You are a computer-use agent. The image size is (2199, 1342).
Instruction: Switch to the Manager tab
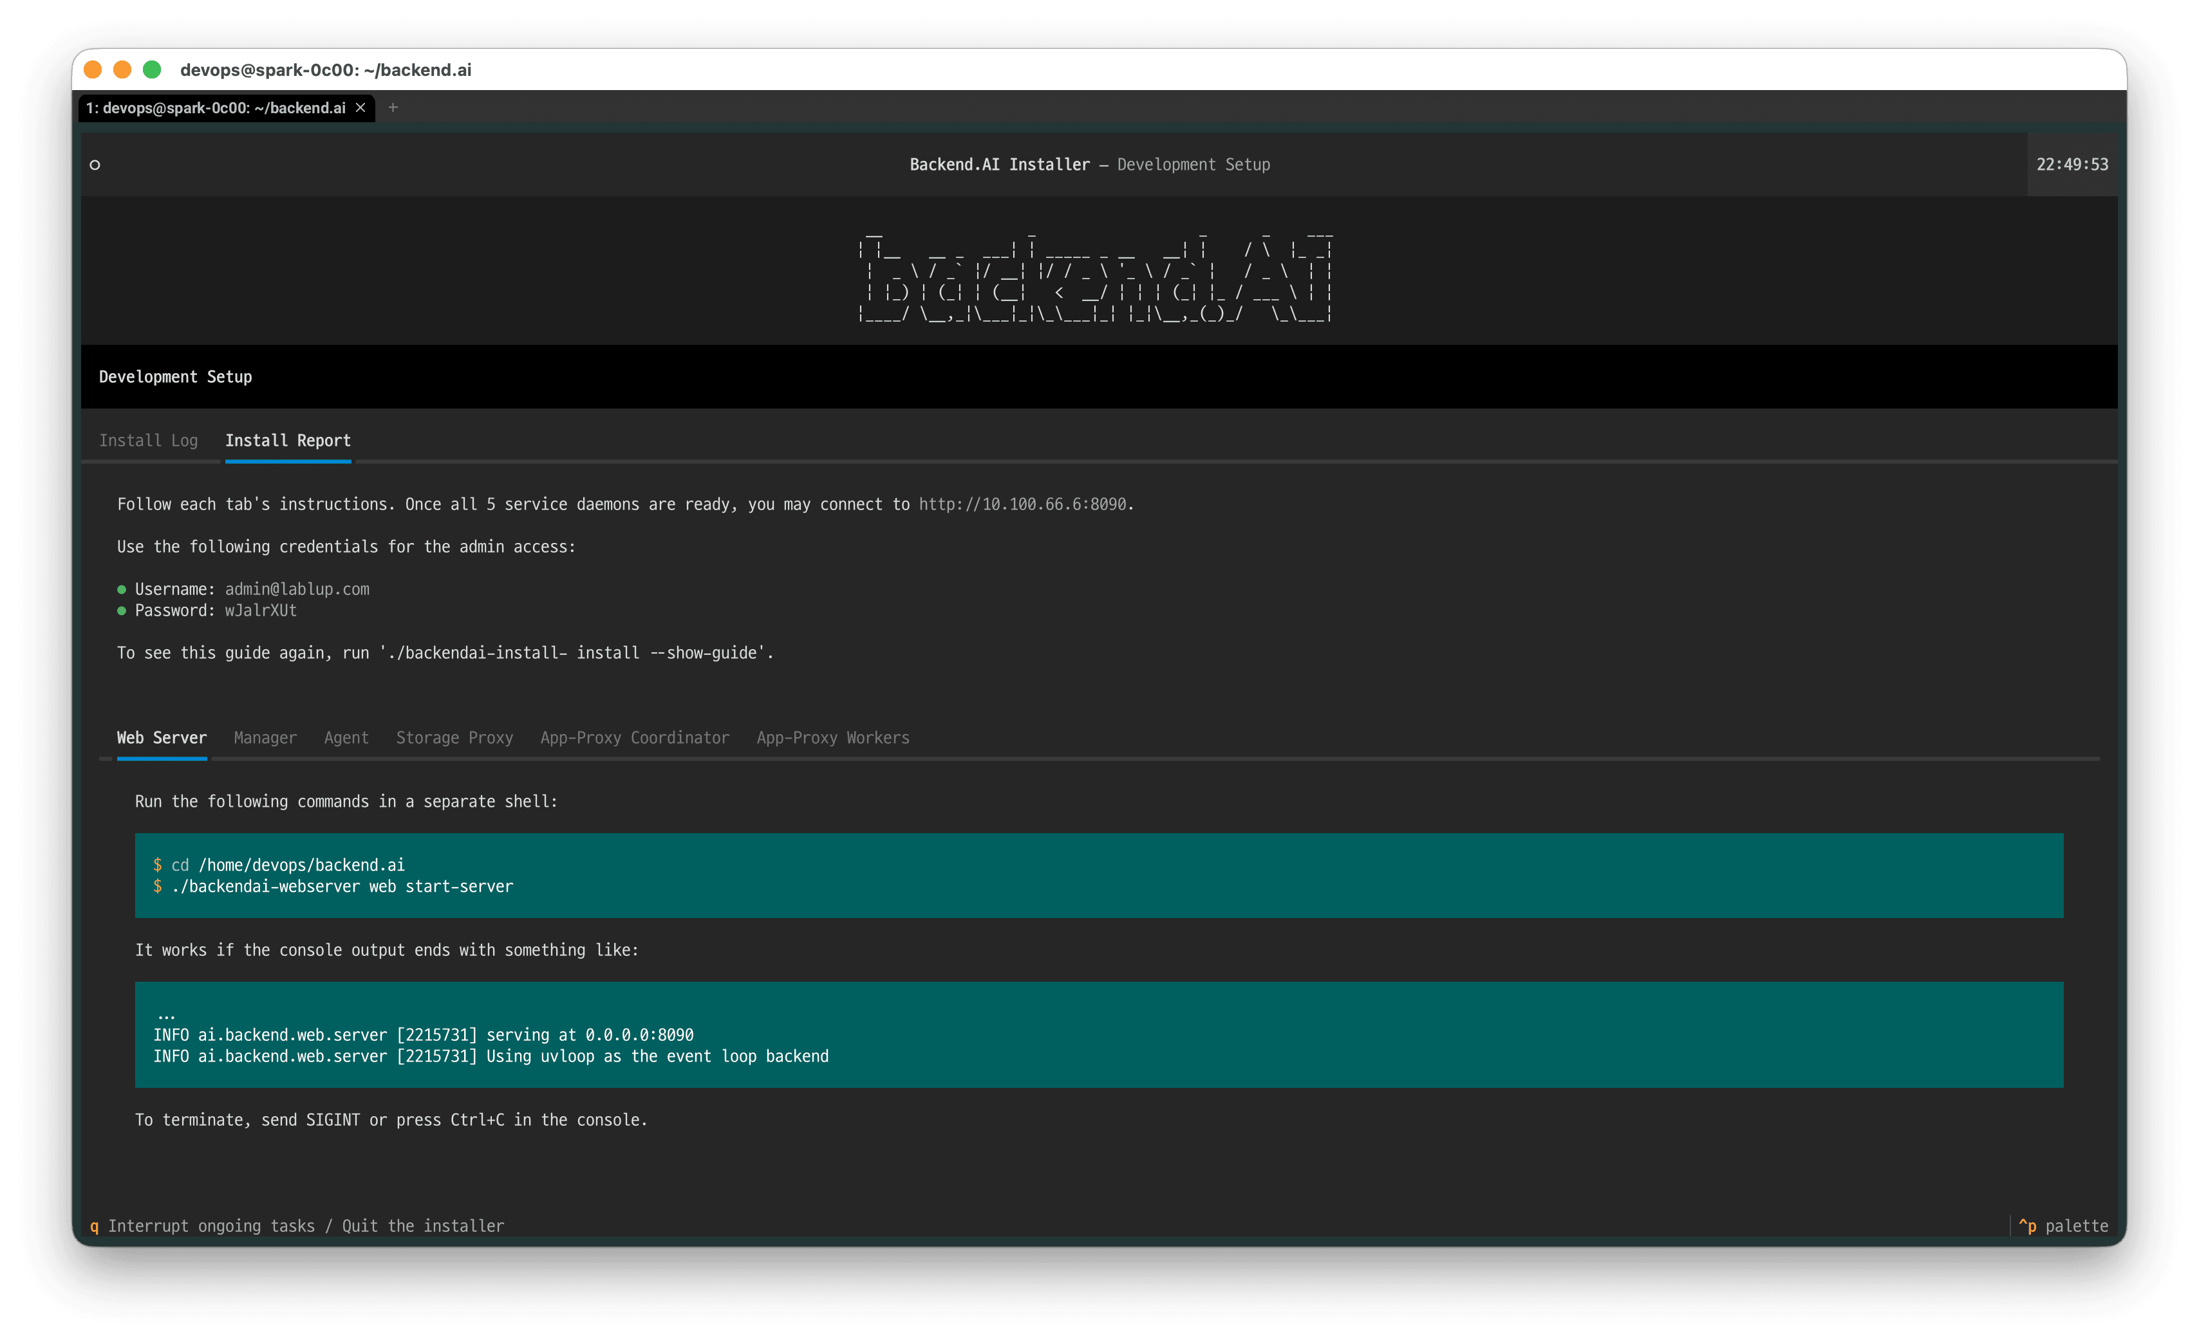(x=265, y=737)
